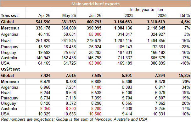Select the 'In the year to -Jun' header
Screen dimensions: 191x122
point(146,9)
